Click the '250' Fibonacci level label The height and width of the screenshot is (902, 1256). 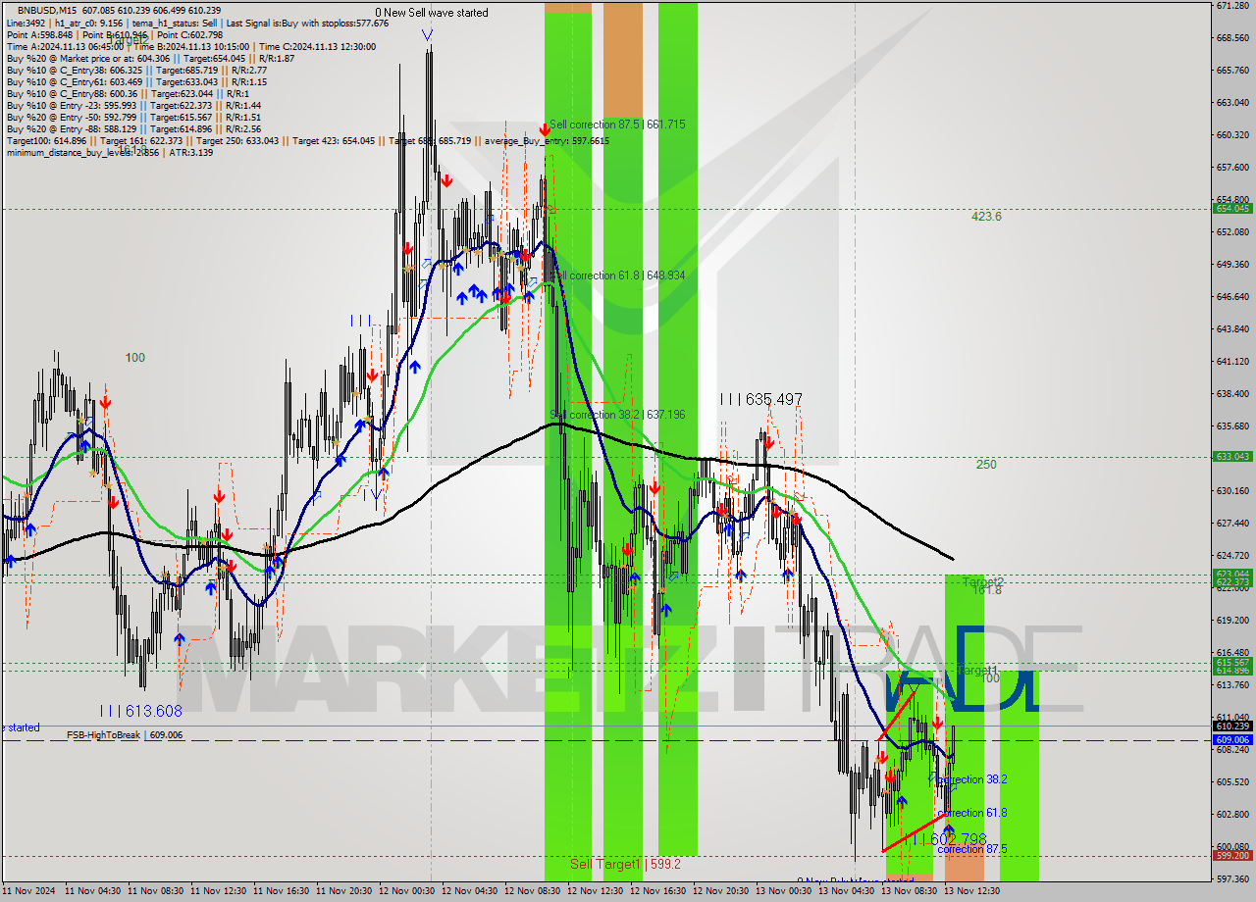point(986,465)
